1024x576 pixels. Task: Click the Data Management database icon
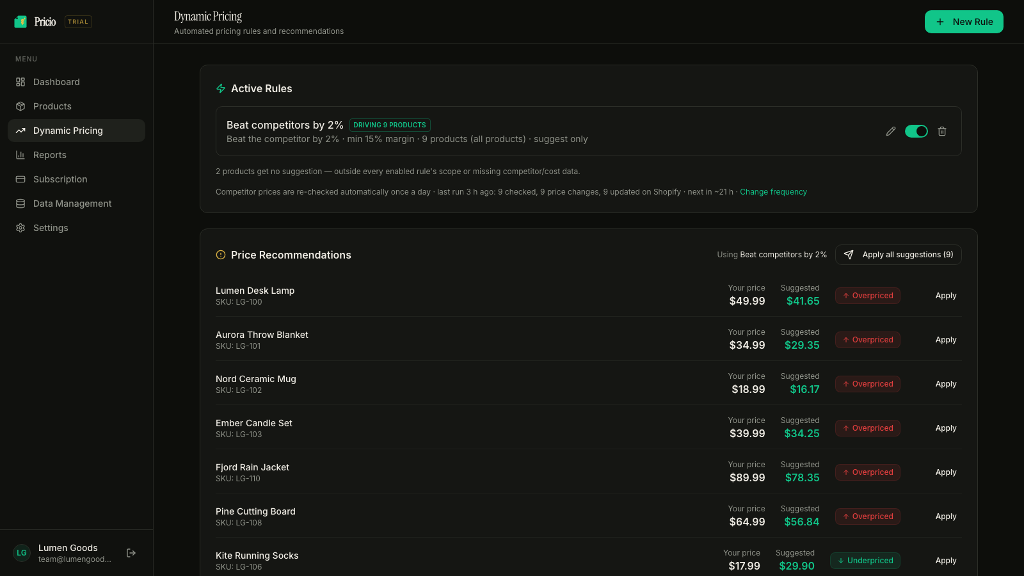(x=20, y=204)
